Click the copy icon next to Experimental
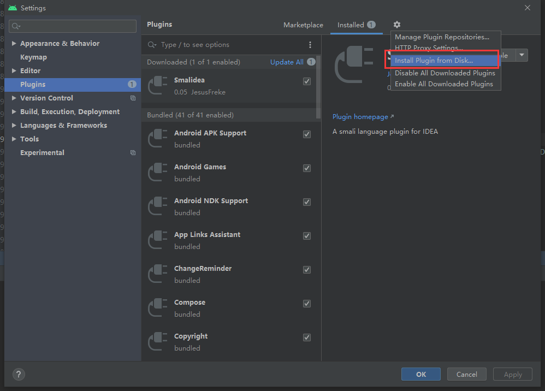This screenshot has width=545, height=391. coord(133,153)
